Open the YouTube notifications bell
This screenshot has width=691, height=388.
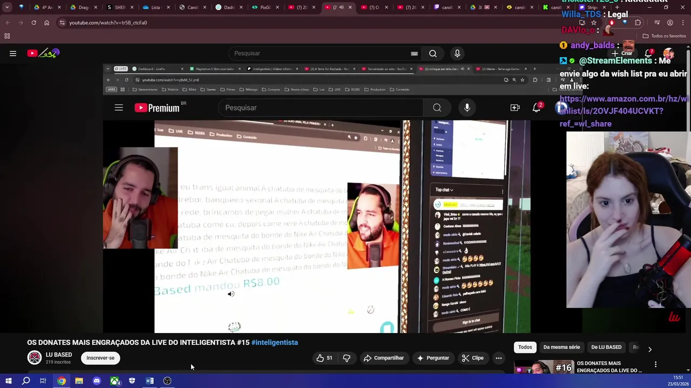point(648,53)
